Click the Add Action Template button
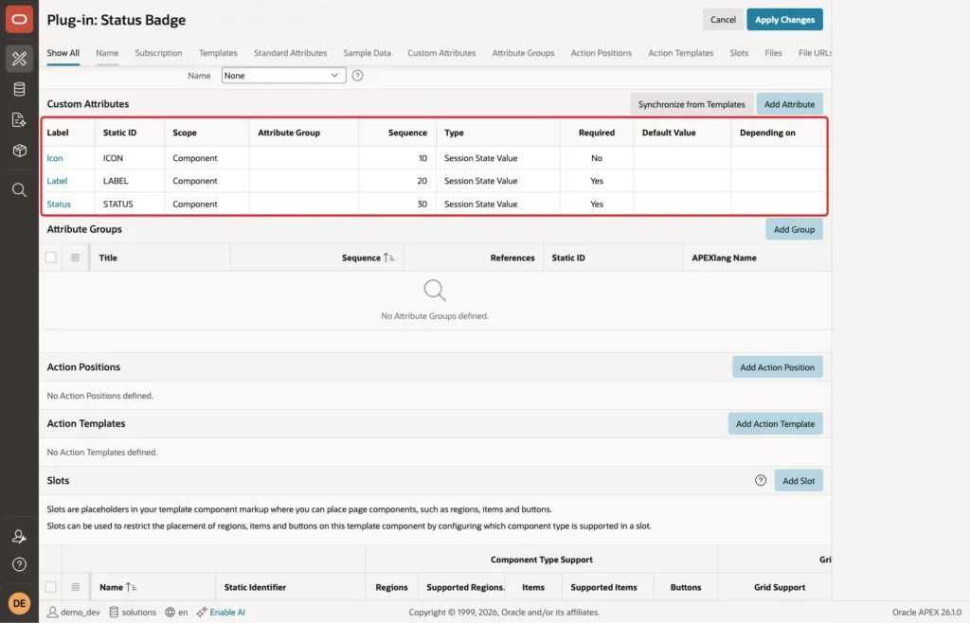 tap(775, 423)
